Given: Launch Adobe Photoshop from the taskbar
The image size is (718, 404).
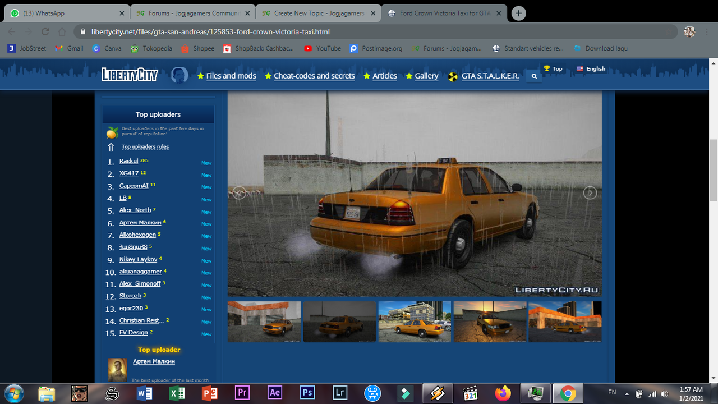Looking at the screenshot, I should point(307,393).
